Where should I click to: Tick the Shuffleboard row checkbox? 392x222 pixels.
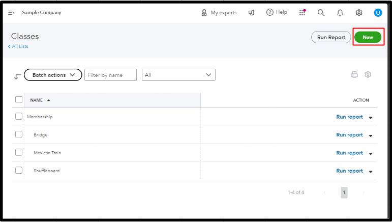(19, 171)
